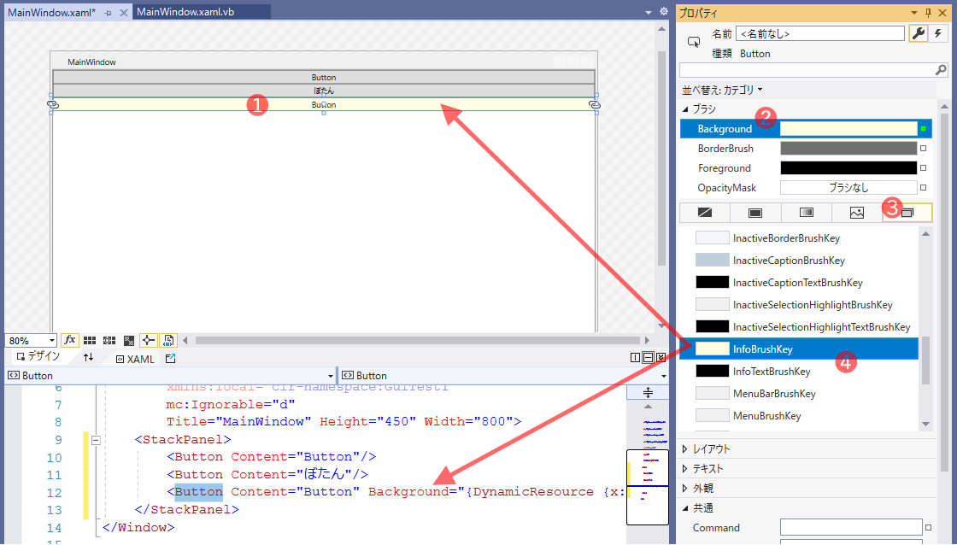Viewport: 957px width, 545px height.
Task: Close the MainWindow.xaml tab
Action: coord(123,12)
